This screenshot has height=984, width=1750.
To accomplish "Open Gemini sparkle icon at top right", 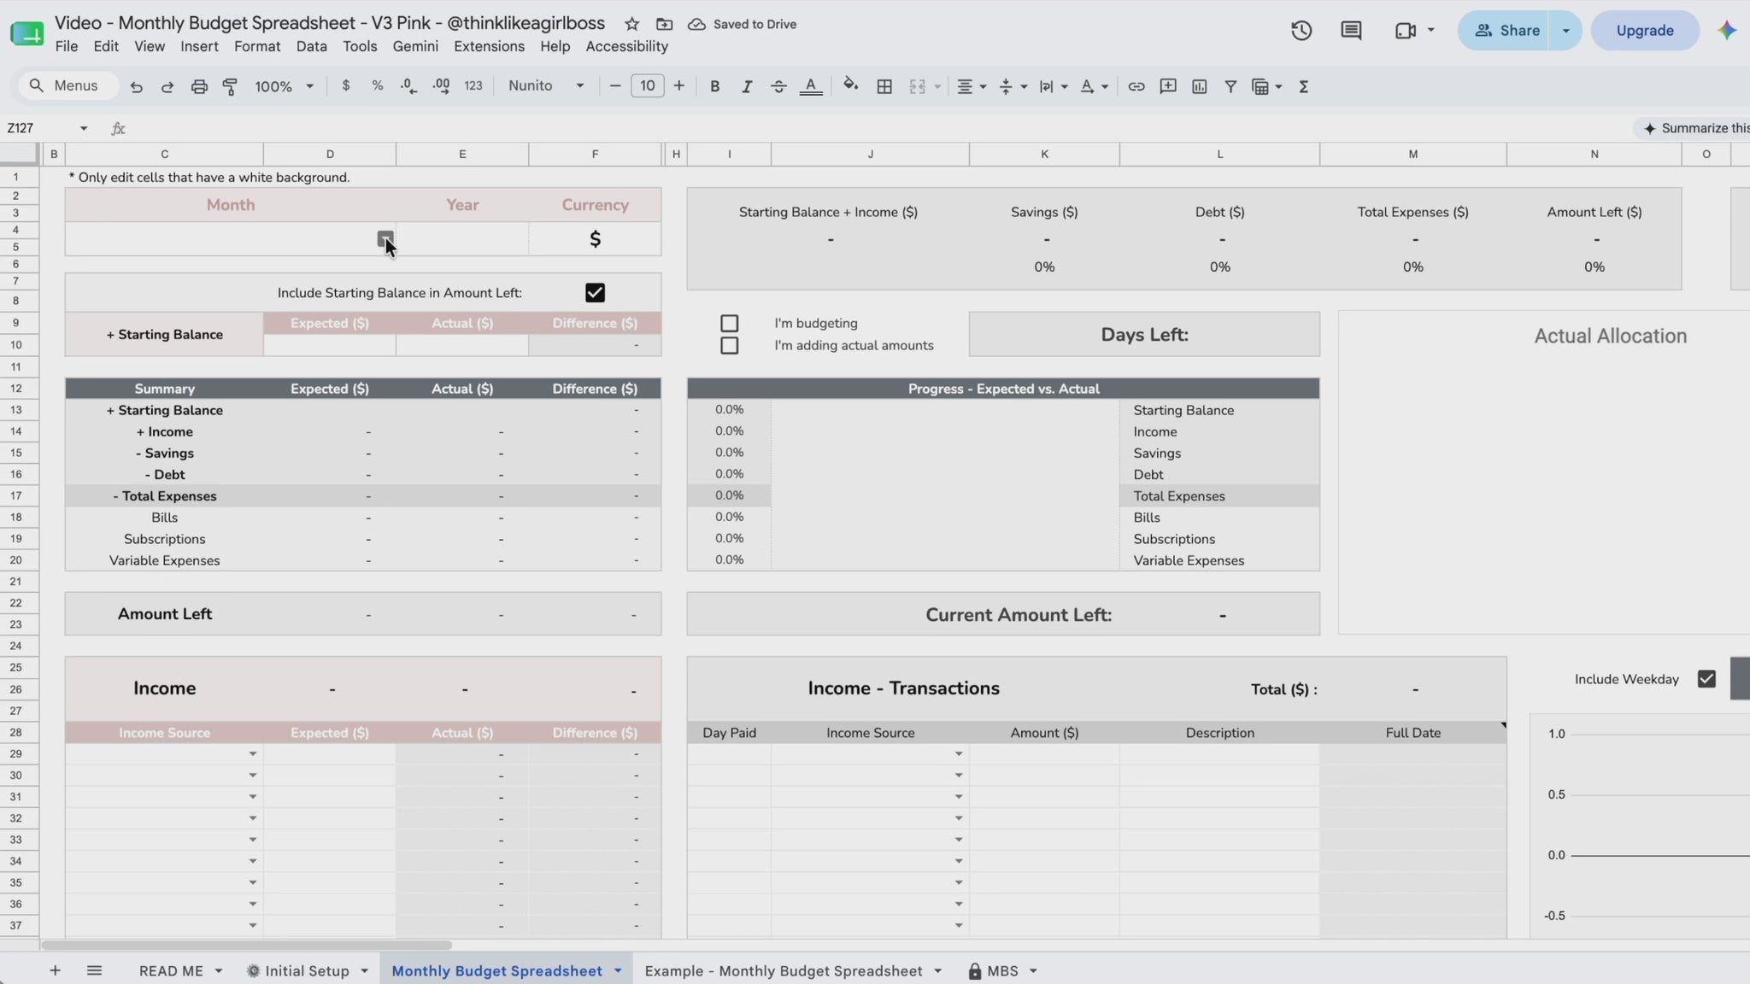I will pyautogui.click(x=1727, y=30).
